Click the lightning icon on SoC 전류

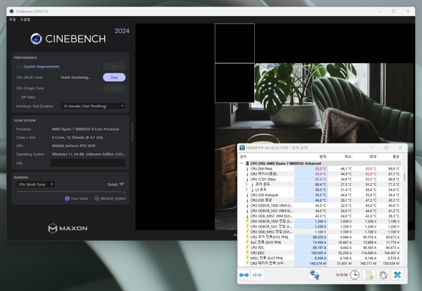point(247,243)
